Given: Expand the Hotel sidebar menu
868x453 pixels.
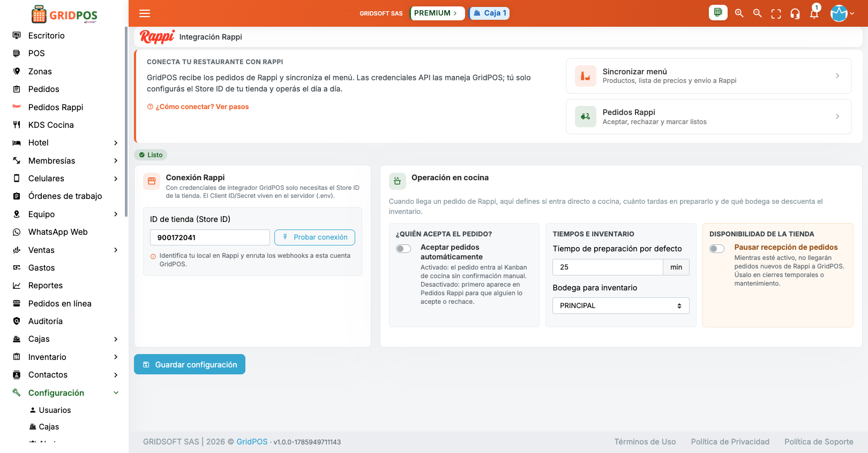Looking at the screenshot, I should click(x=116, y=143).
